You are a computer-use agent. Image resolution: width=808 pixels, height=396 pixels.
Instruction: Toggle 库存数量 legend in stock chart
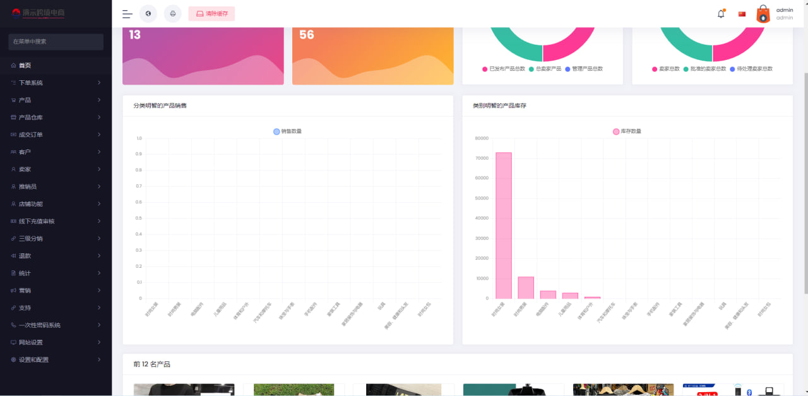pyautogui.click(x=627, y=131)
